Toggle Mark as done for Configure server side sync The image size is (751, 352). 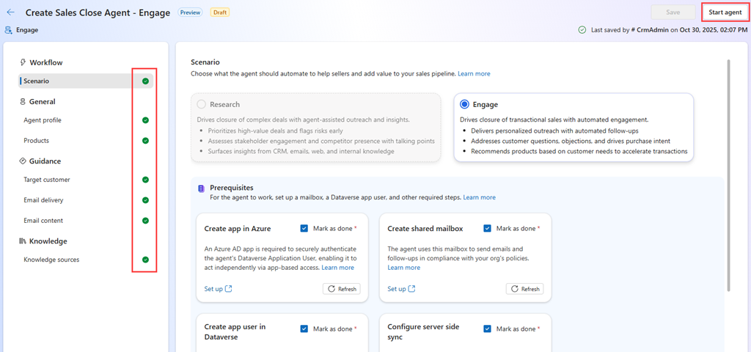tap(488, 329)
